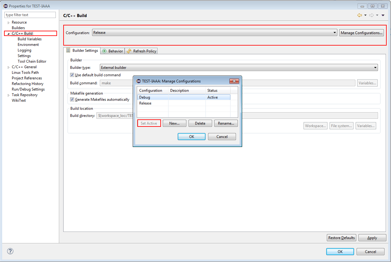Open the view menu triangle icon

[x=383, y=15]
